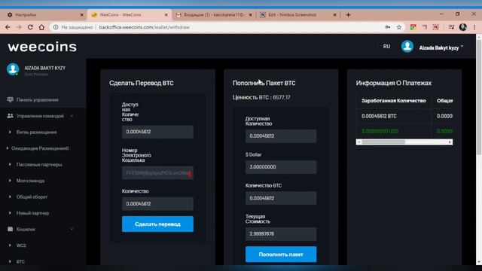Open Новый партнер in sidebar

(32, 213)
